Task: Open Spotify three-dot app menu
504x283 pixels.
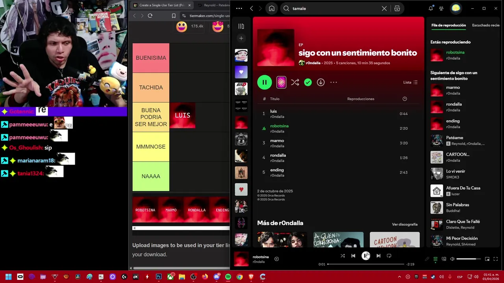Action: 239,8
